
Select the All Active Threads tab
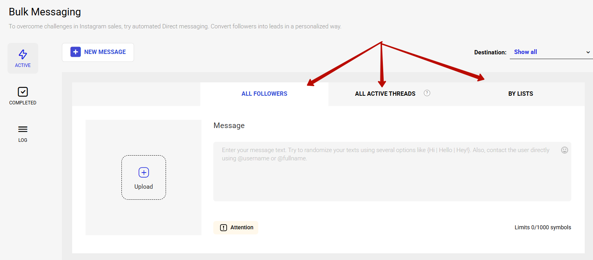click(385, 94)
